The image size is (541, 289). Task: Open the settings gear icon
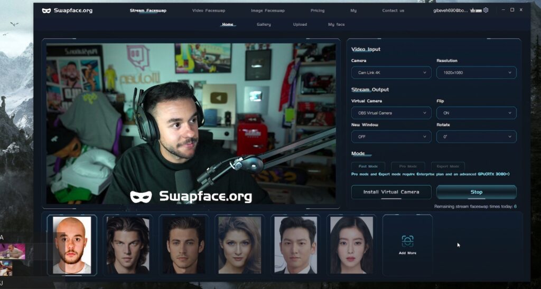(x=486, y=10)
